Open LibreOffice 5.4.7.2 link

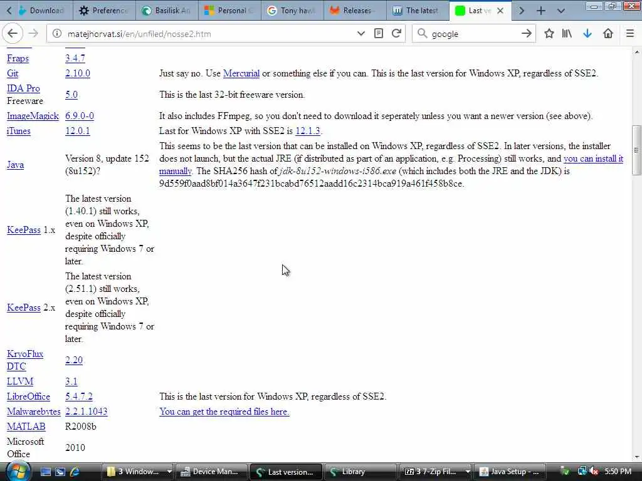tap(78, 396)
